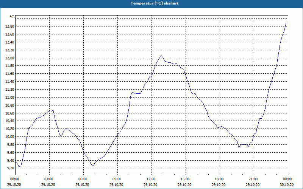
Task: Click the 12,40 axis label
Action: coord(10,42)
